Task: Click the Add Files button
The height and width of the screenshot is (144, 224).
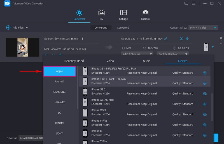Action: 17,28
